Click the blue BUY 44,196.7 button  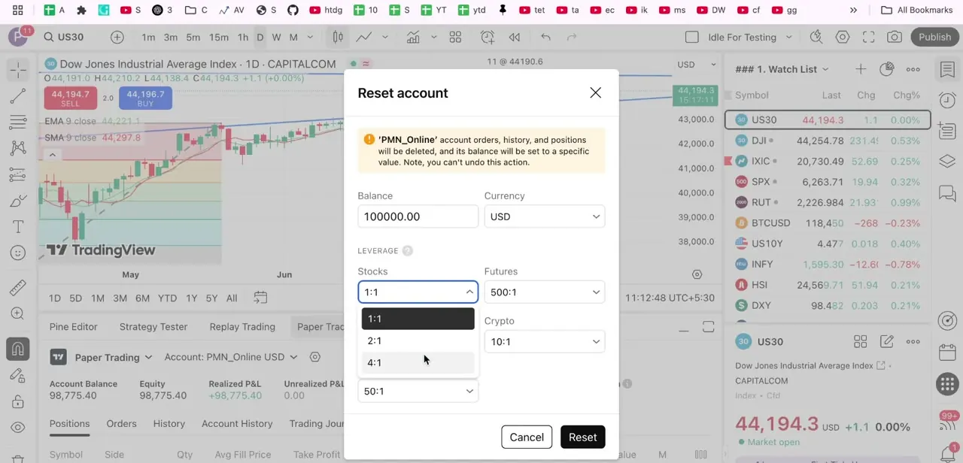pyautogui.click(x=145, y=98)
